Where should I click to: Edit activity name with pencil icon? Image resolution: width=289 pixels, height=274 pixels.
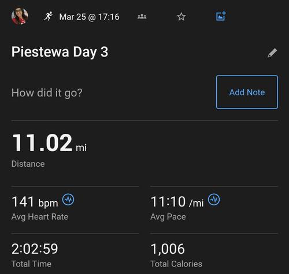click(272, 53)
